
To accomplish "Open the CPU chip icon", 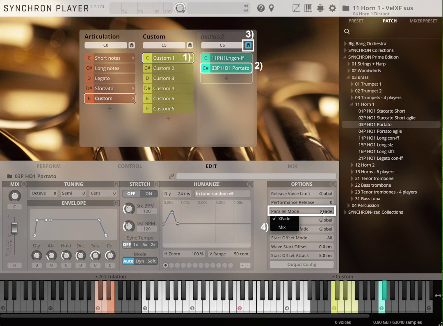I will pos(320,8).
